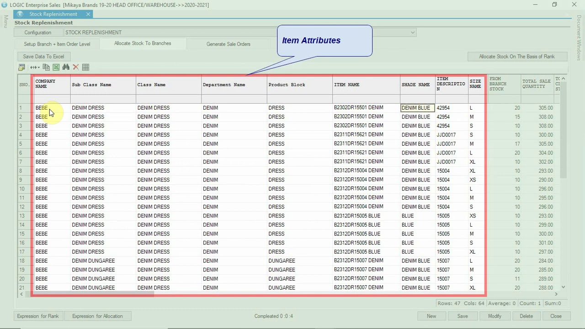Image resolution: width=585 pixels, height=329 pixels.
Task: Click the Modify button
Action: tap(495, 316)
